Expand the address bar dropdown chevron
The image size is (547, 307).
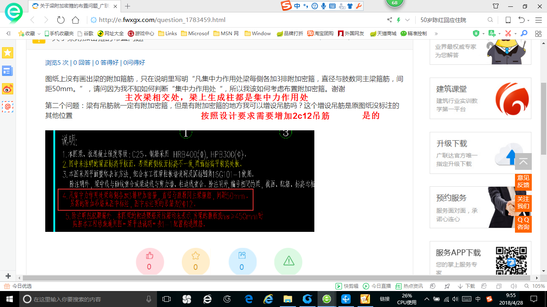[x=407, y=20]
